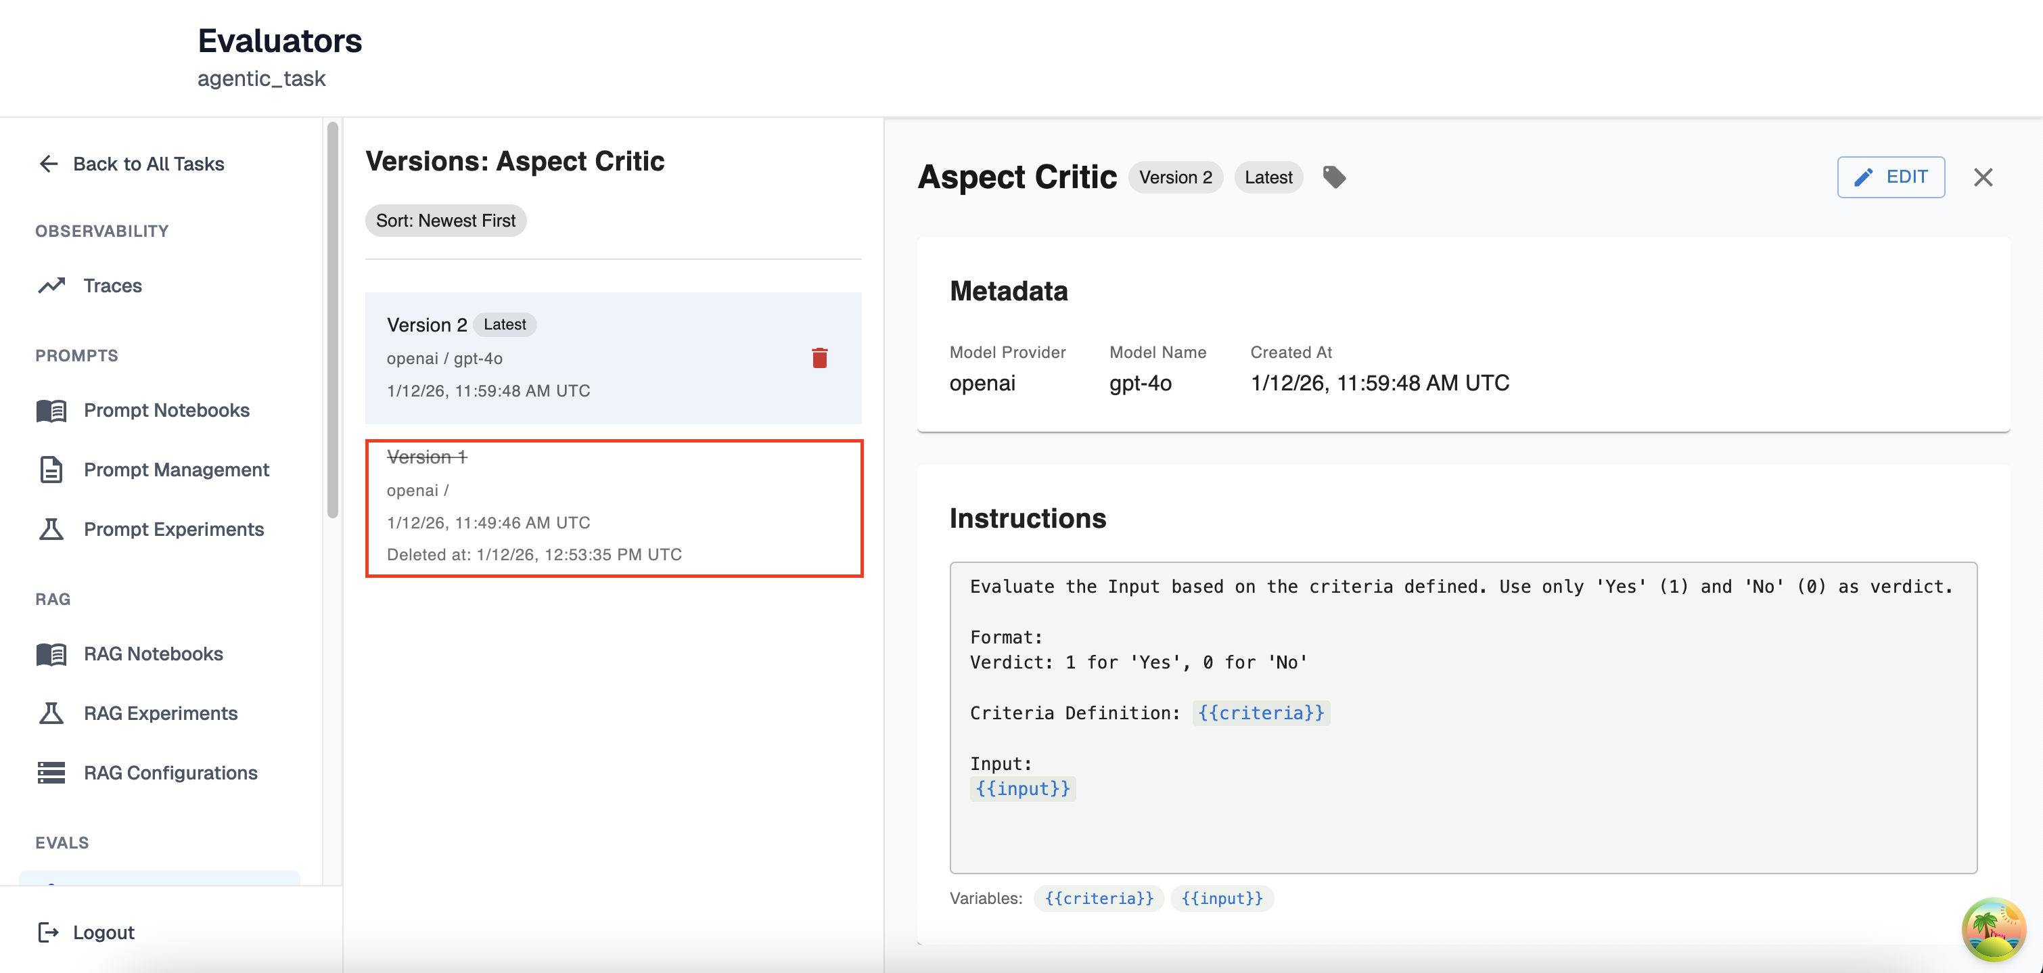Click the red trash icon on Version 2
Viewport: 2043px width, 973px height.
(x=819, y=359)
